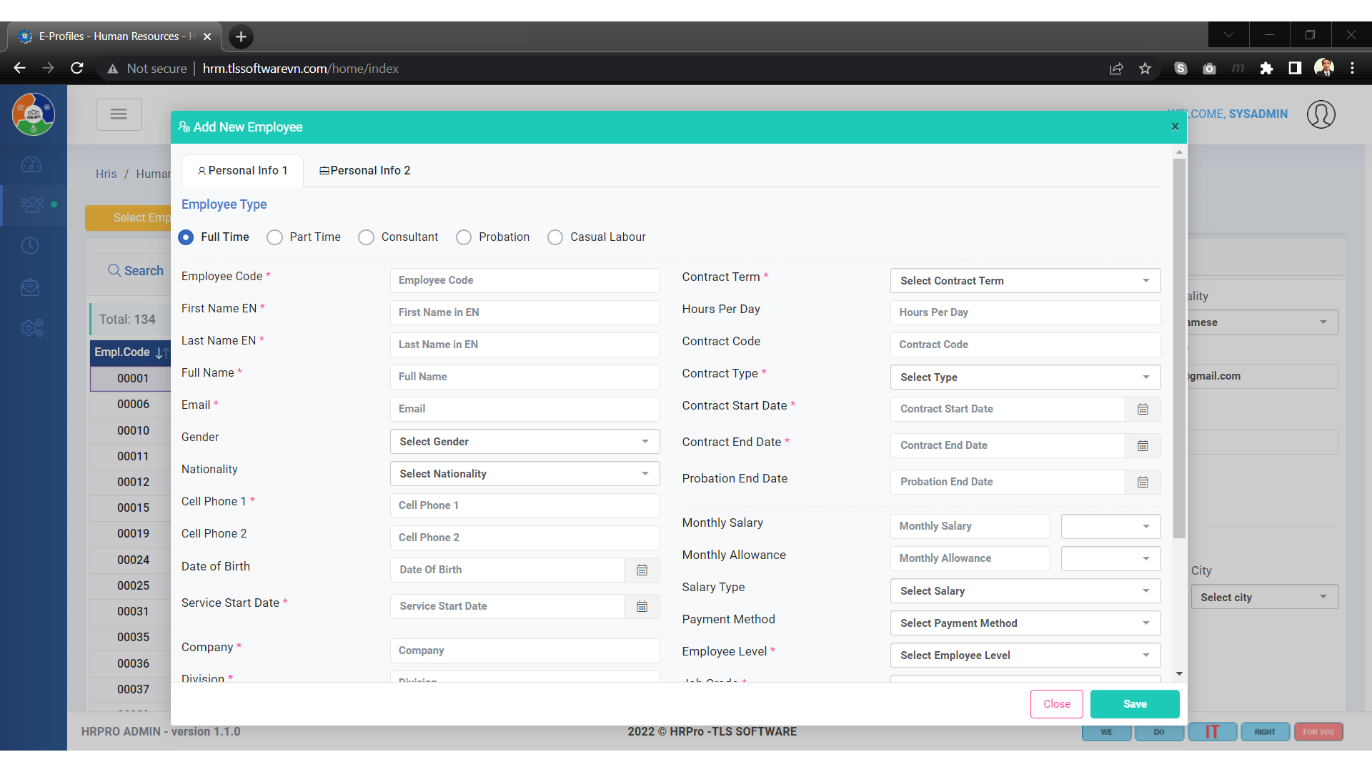Click the hamburger menu toggle near the top
Viewport: 1372px width, 772px height.
119,114
